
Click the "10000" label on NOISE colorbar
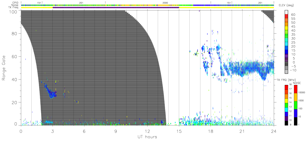tap(302, 93)
